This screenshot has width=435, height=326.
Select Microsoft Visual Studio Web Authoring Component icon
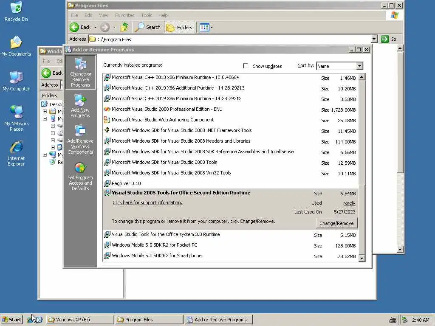click(x=107, y=120)
